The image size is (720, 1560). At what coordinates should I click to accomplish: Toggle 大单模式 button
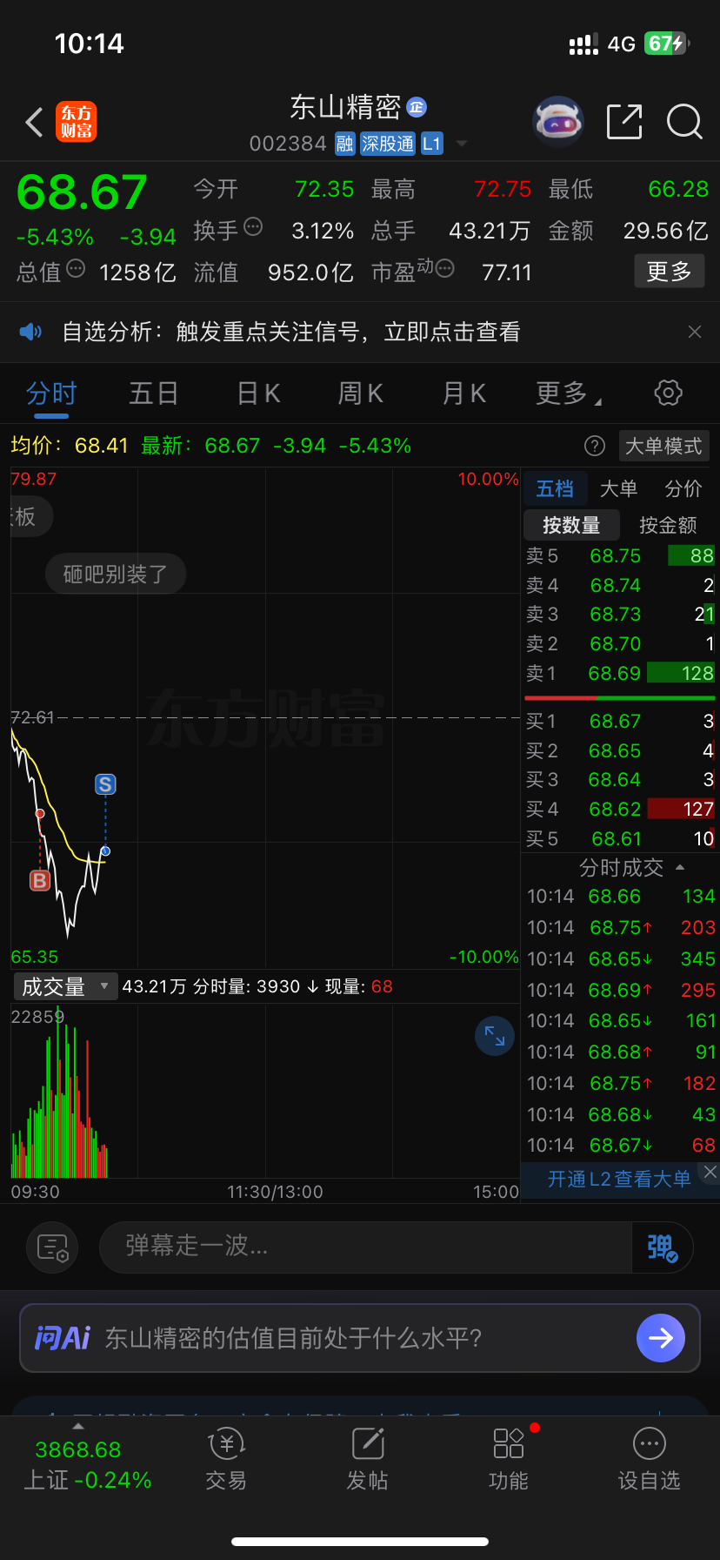point(663,446)
